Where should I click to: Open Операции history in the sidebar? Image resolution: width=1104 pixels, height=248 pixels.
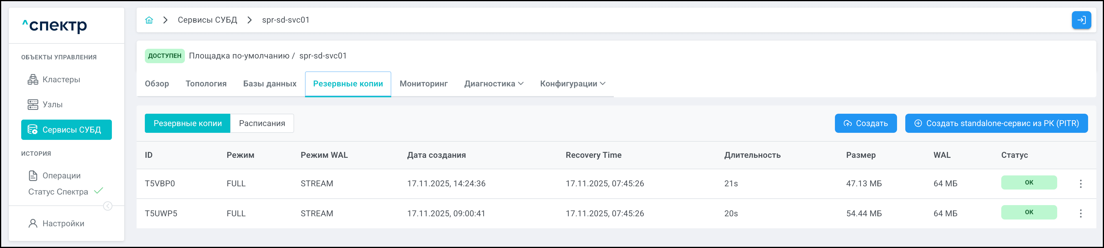pos(61,176)
